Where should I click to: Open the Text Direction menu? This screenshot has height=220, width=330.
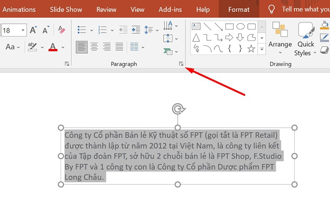[170, 26]
